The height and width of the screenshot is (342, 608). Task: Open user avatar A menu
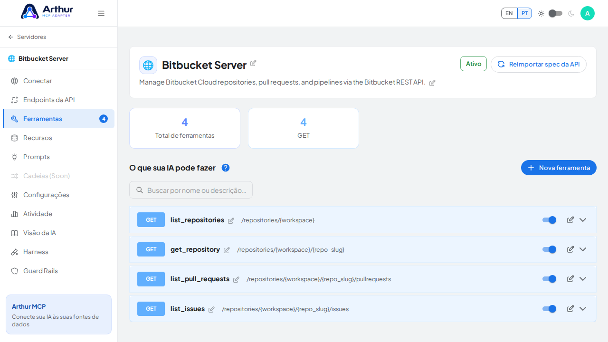tap(588, 13)
